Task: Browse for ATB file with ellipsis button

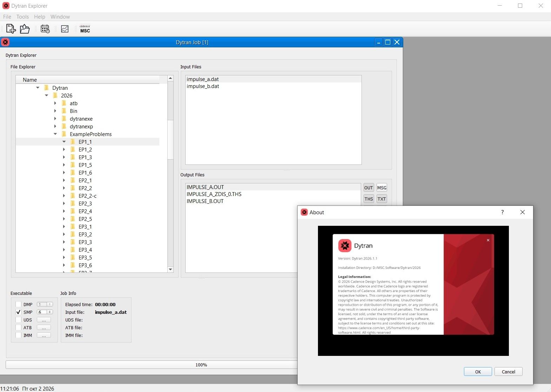Action: 44,327
